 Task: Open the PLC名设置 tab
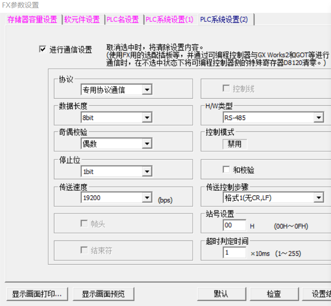123,19
